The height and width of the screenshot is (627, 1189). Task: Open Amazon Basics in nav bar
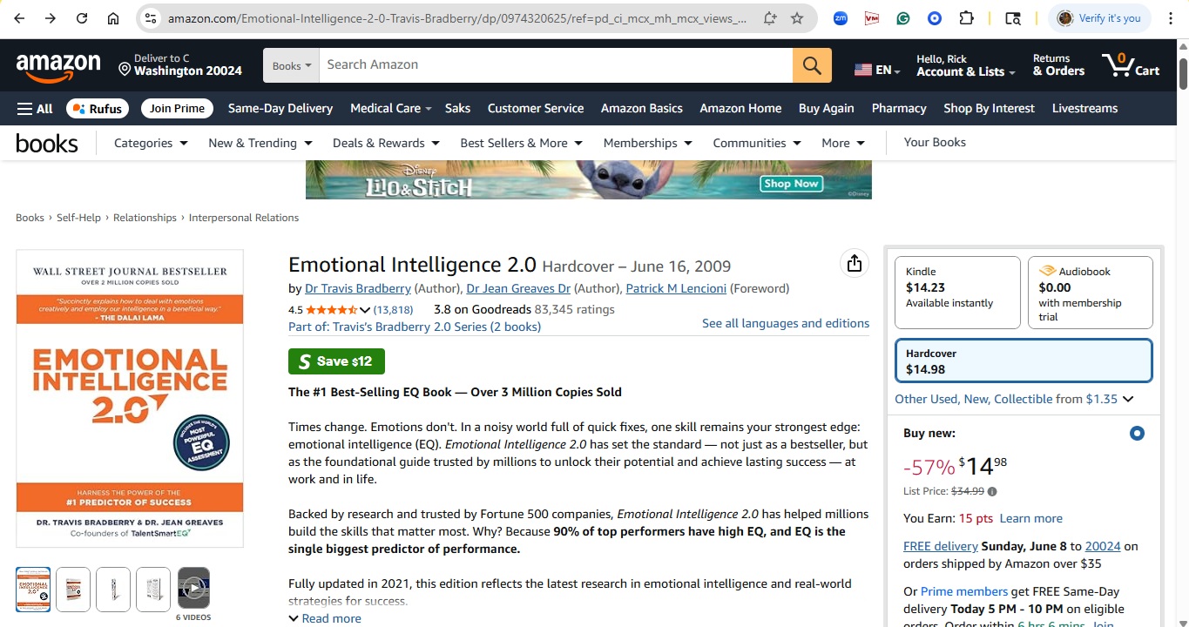[x=642, y=109]
